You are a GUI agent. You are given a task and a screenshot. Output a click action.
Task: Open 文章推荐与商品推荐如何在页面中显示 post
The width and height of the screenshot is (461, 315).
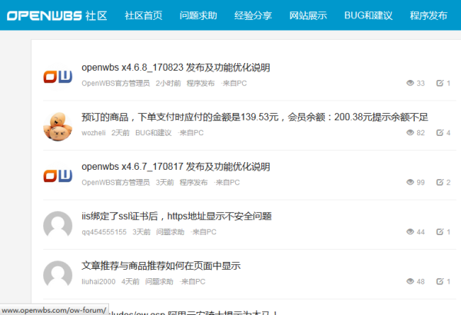tap(161, 266)
